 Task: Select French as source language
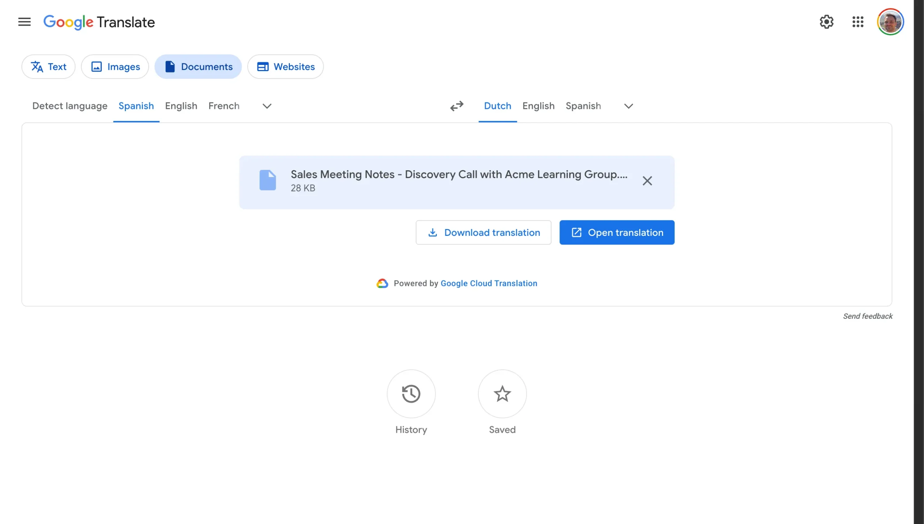[224, 106]
